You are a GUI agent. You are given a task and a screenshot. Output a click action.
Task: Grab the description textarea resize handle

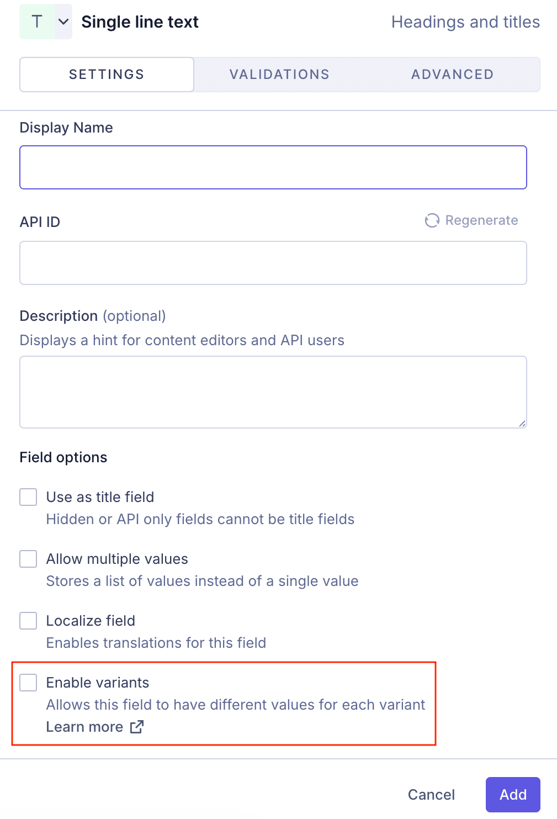[522, 423]
